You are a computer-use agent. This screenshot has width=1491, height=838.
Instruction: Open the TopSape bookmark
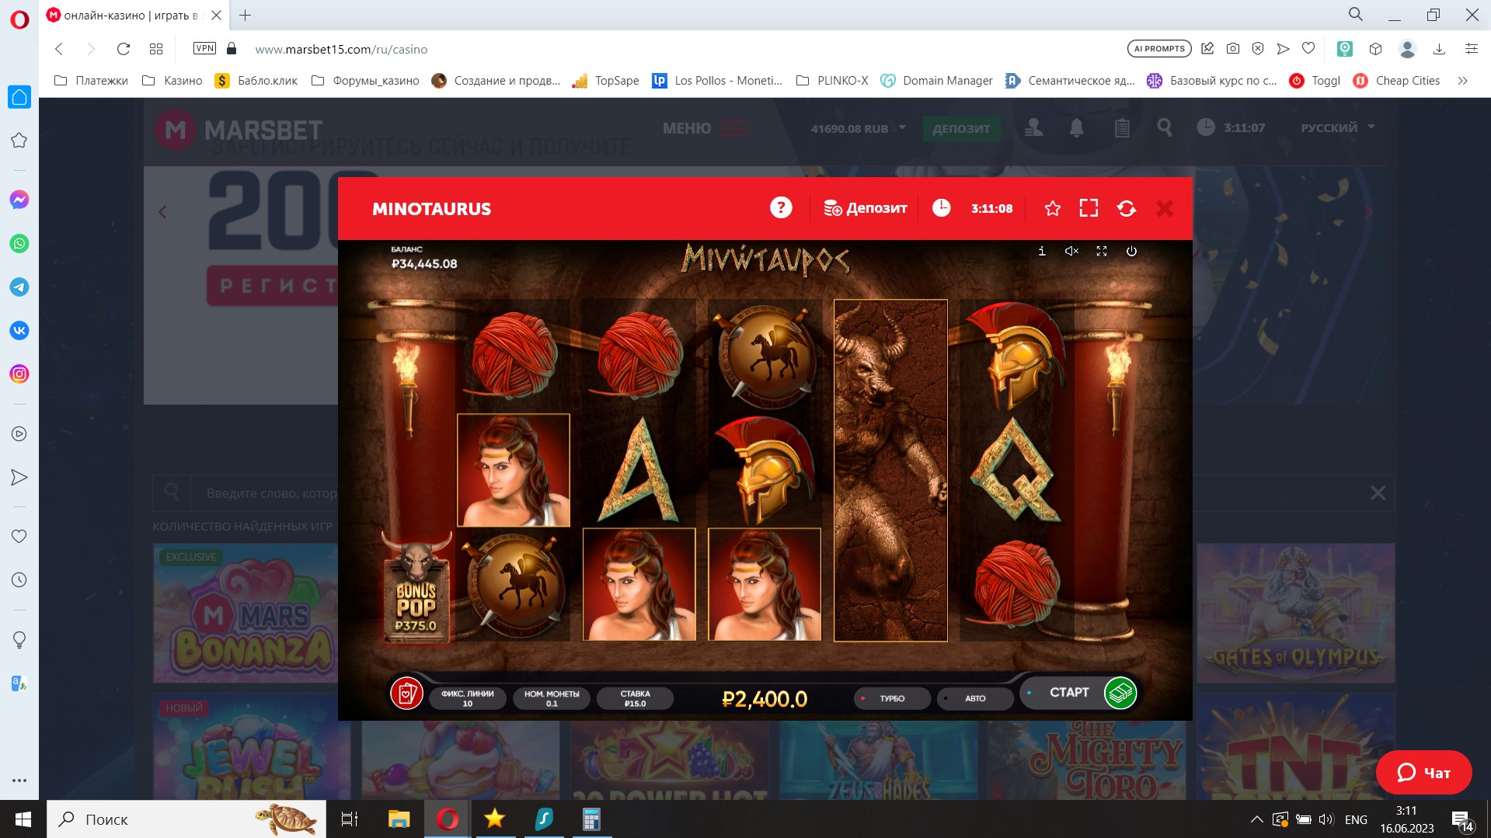coord(605,81)
